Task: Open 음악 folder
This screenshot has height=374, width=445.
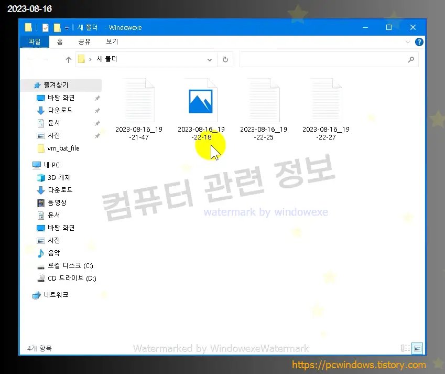Action: [x=53, y=253]
